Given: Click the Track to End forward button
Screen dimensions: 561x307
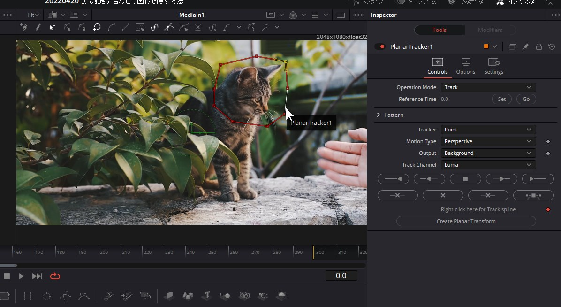Looking at the screenshot, I should pyautogui.click(x=538, y=179).
